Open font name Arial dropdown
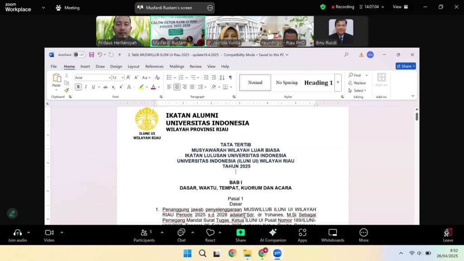This screenshot has width=464, height=261. (110, 78)
